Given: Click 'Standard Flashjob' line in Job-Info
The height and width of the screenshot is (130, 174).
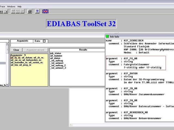Looking at the screenshot, I should pos(136,47).
